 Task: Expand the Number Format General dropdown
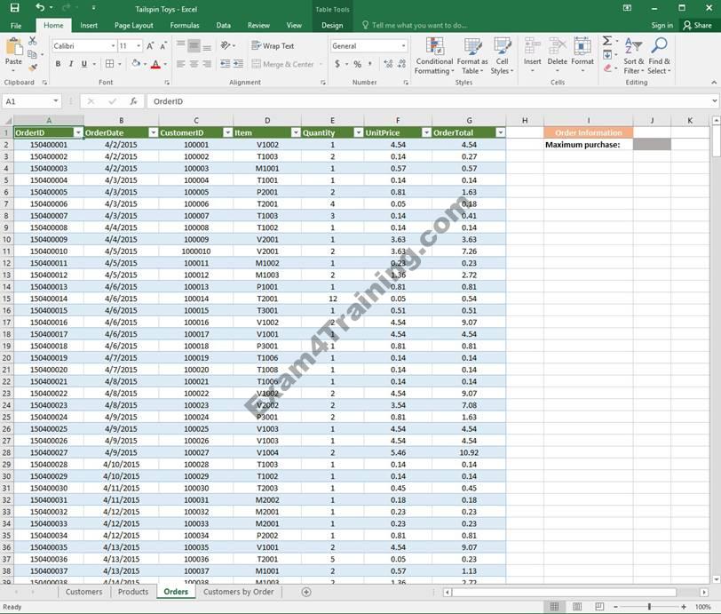click(x=403, y=45)
